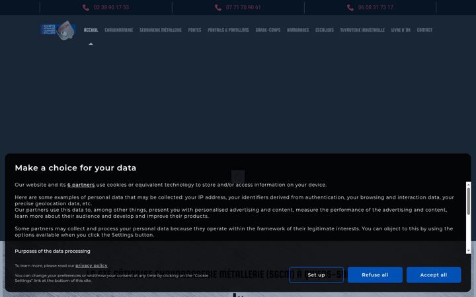Screen dimensions: 476x297
Task: Click the cookie dialog scrollbar up arrow
Action: [469, 185]
